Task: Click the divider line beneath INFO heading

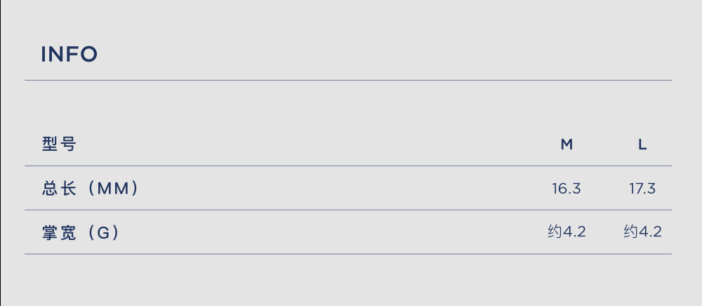Action: click(x=348, y=81)
